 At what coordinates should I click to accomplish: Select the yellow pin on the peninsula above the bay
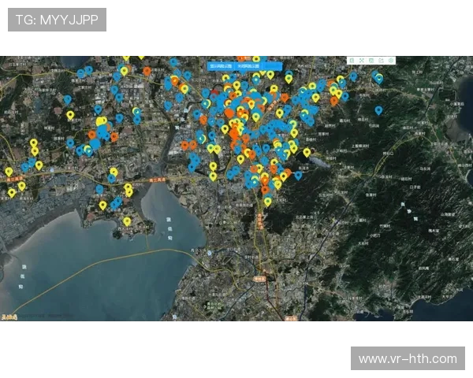(127, 221)
